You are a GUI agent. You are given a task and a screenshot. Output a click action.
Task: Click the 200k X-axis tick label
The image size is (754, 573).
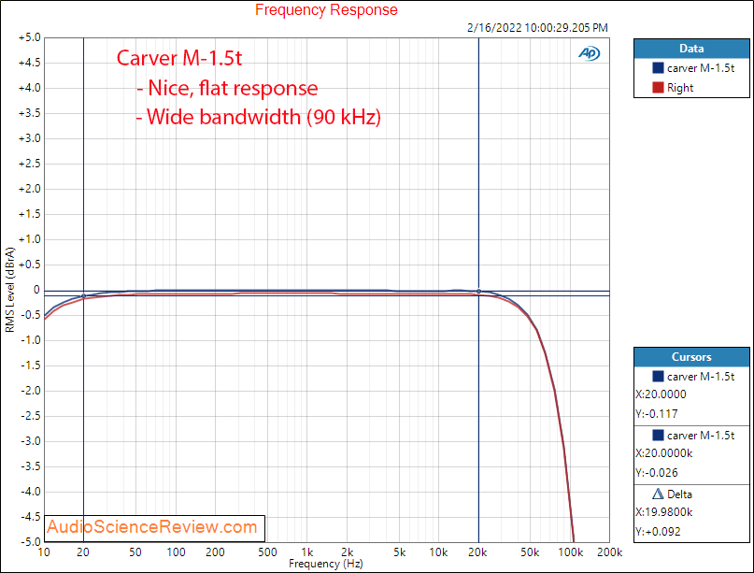[610, 552]
